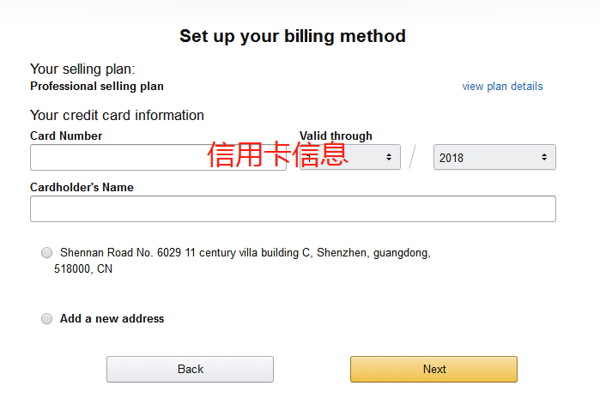Choose the Add a new address radio button
This screenshot has height=416, width=600.
coord(46,319)
